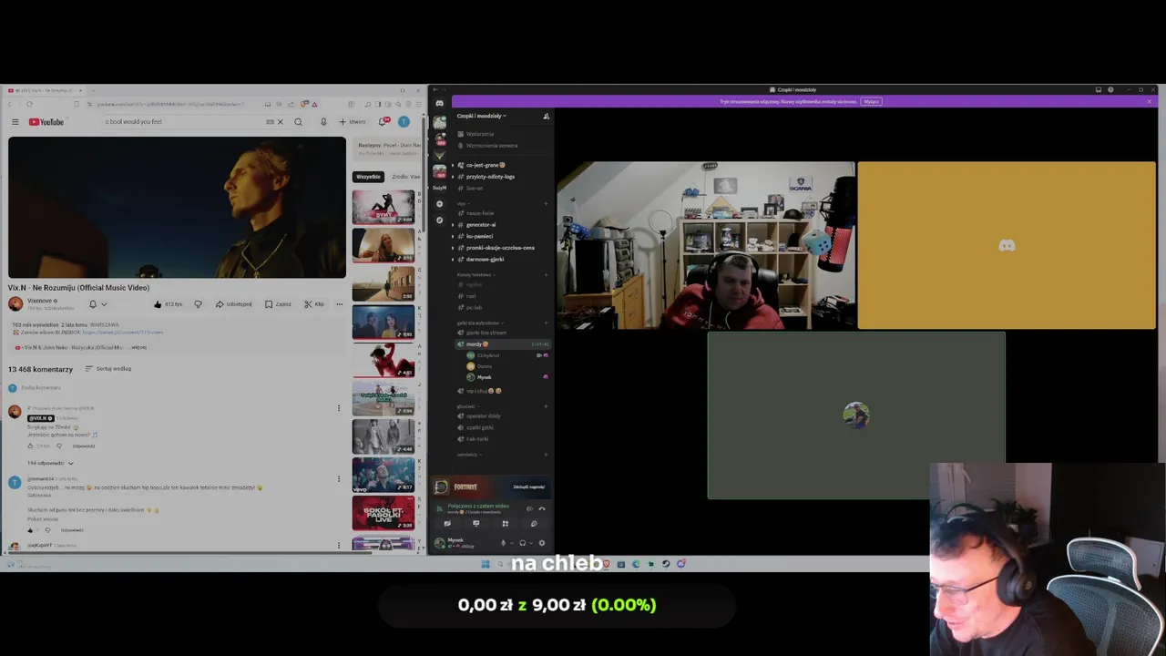Go to the YouTube home logo
The width and height of the screenshot is (1166, 656).
coord(46,122)
